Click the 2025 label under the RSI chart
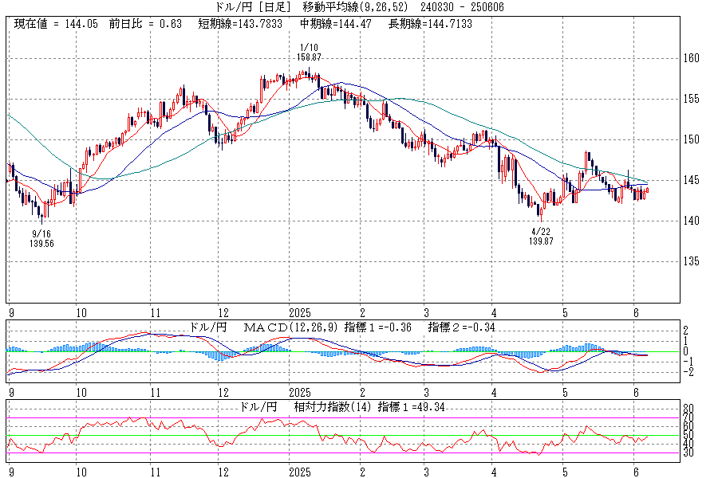 point(299,472)
